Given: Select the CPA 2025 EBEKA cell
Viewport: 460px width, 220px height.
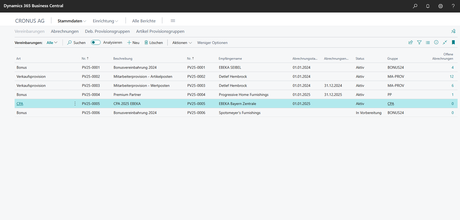Looking at the screenshot, I should coord(127,104).
